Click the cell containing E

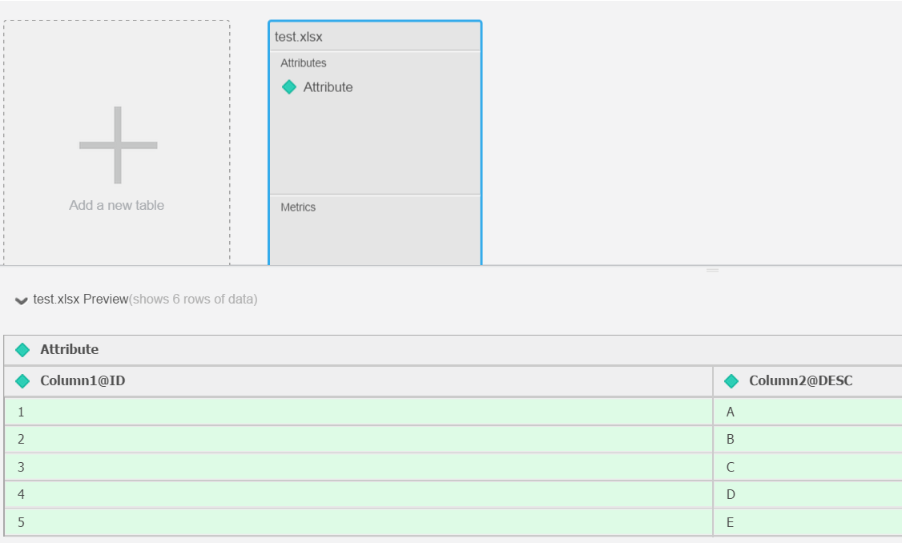(x=807, y=522)
